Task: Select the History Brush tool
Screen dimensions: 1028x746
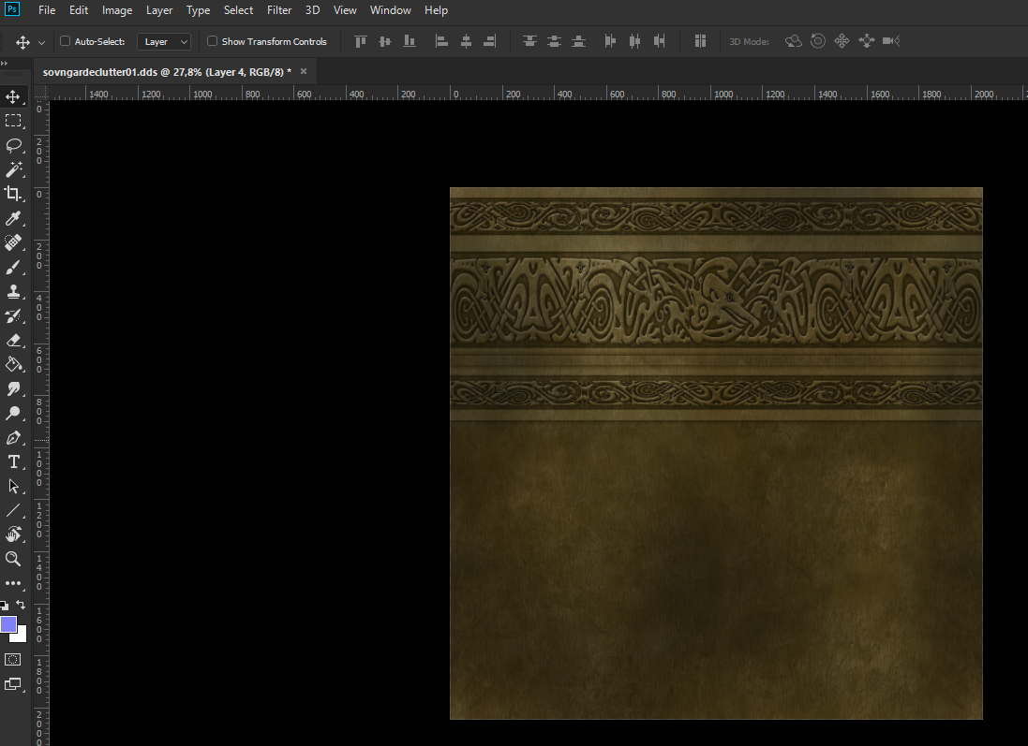Action: pos(13,315)
